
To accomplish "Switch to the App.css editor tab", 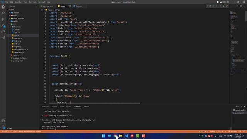I will pyautogui.click(x=79, y=6).
